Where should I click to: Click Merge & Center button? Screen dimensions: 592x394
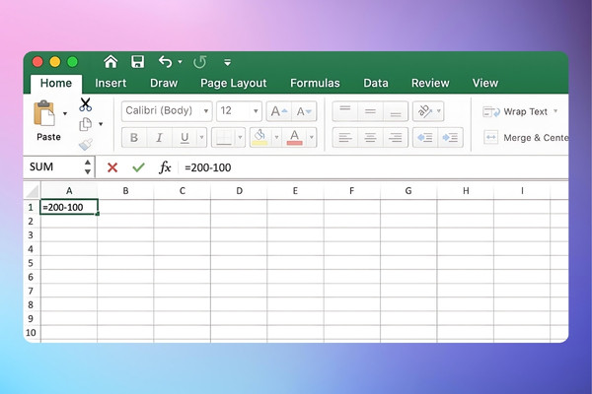coord(526,138)
